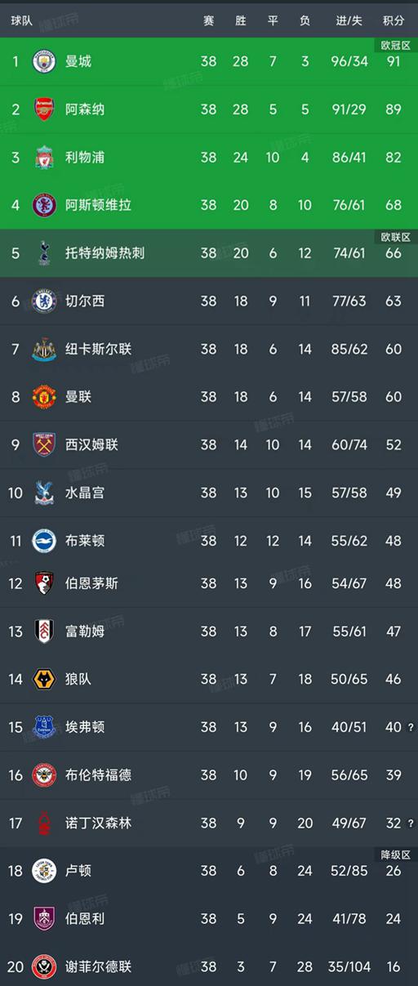The image size is (418, 986).
Task: Click the 积分 points column header
Action: [394, 21]
